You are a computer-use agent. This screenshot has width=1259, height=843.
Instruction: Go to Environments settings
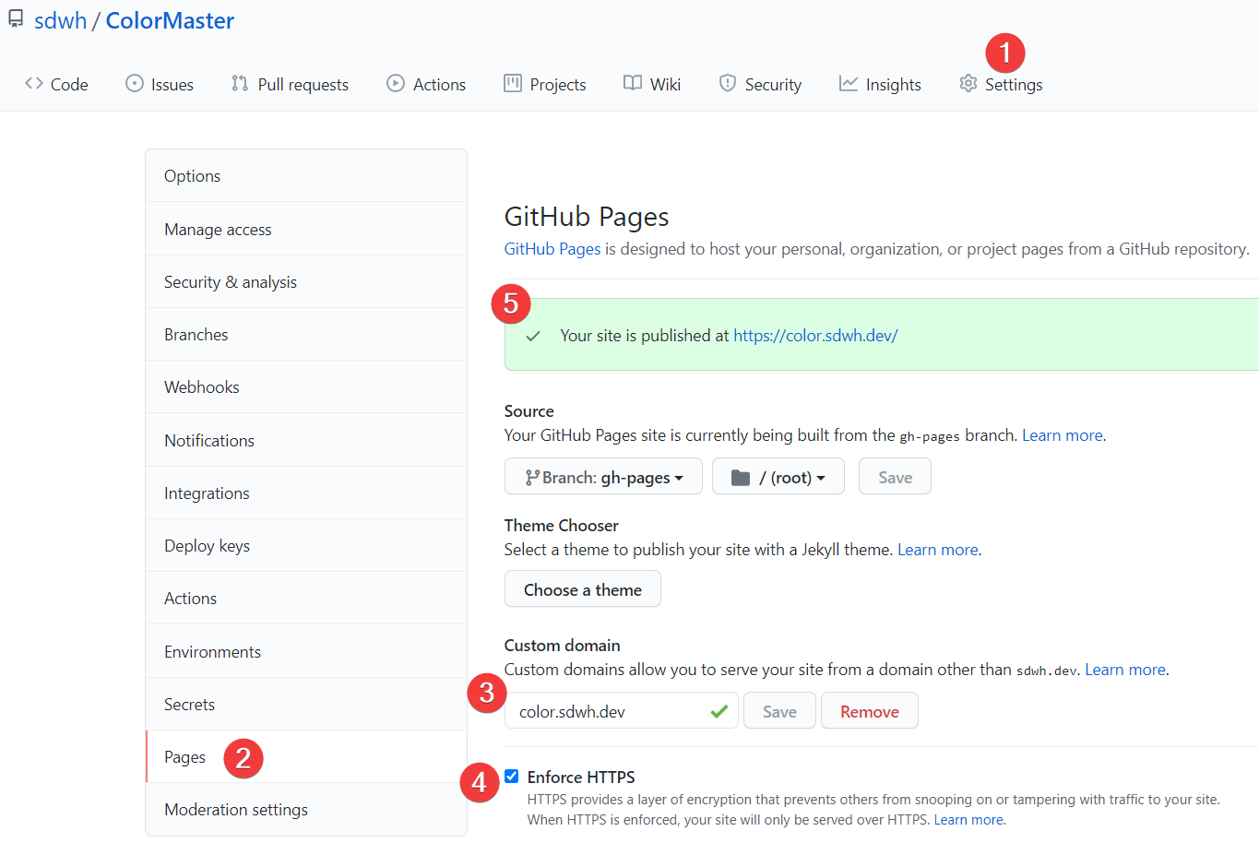click(306, 651)
